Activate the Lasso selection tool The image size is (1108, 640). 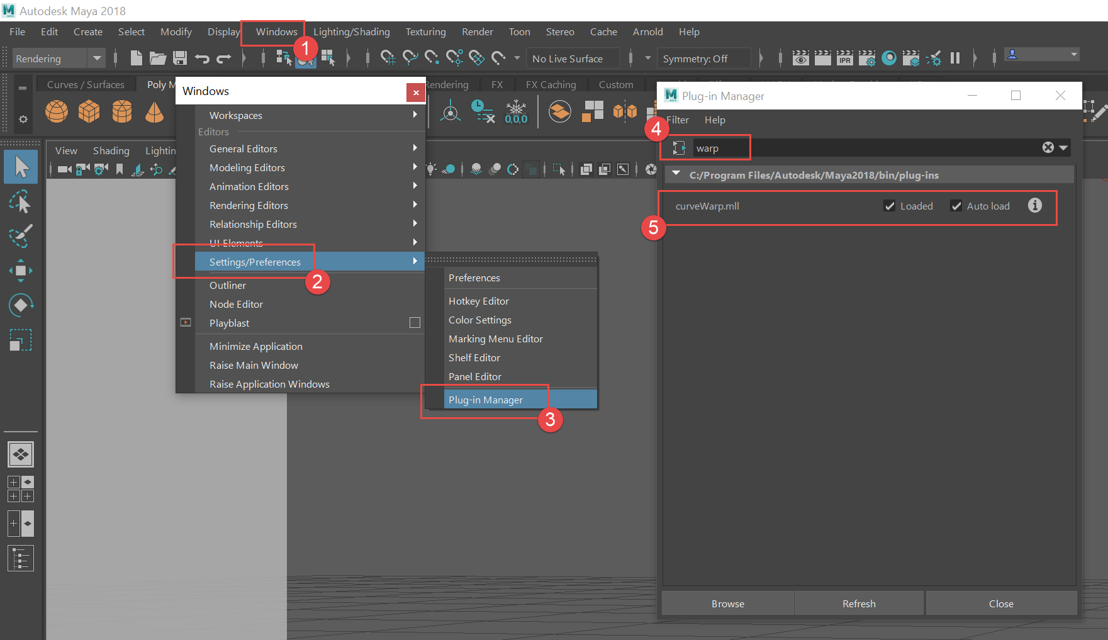pos(21,201)
